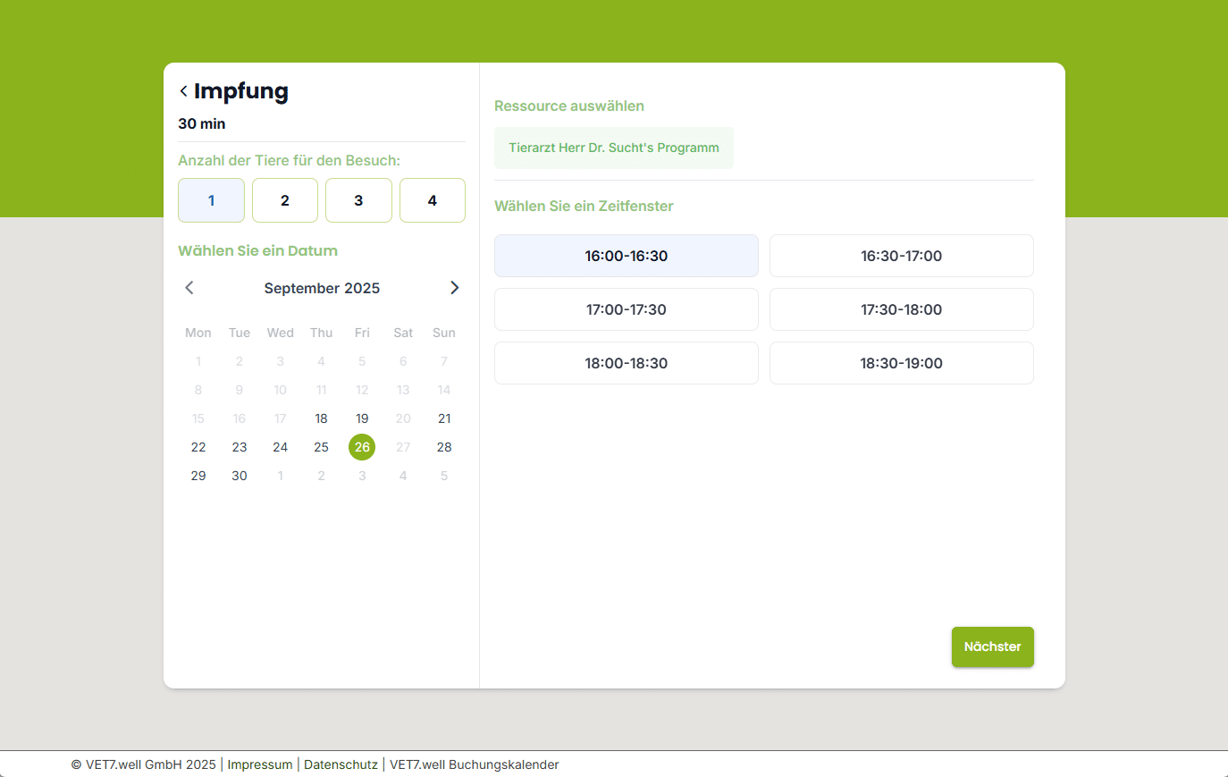Book the 17:30-18:00 time slot
1228x777 pixels.
pos(901,309)
